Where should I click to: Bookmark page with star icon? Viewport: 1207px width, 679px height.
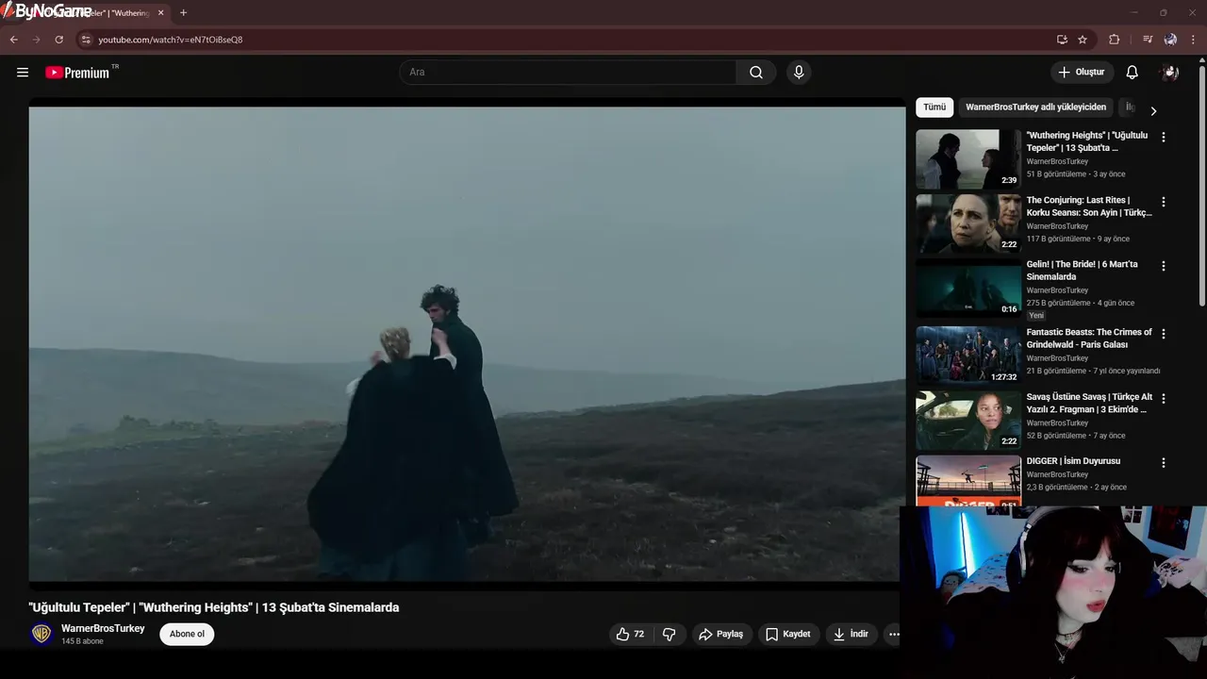point(1083,40)
